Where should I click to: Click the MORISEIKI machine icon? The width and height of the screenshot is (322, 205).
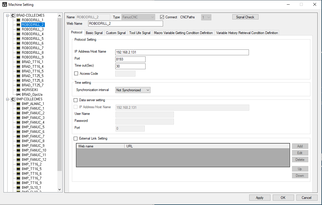[x=18, y=90]
